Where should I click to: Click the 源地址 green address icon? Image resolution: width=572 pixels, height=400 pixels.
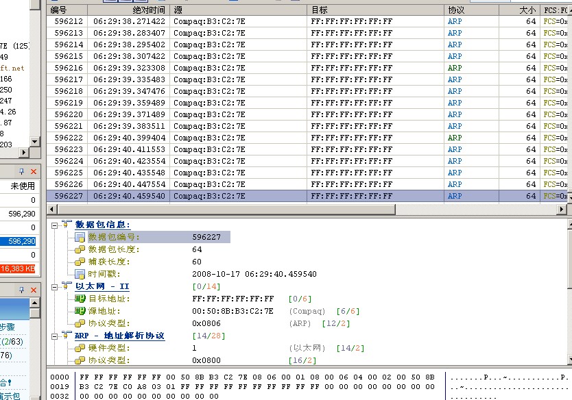coord(80,311)
